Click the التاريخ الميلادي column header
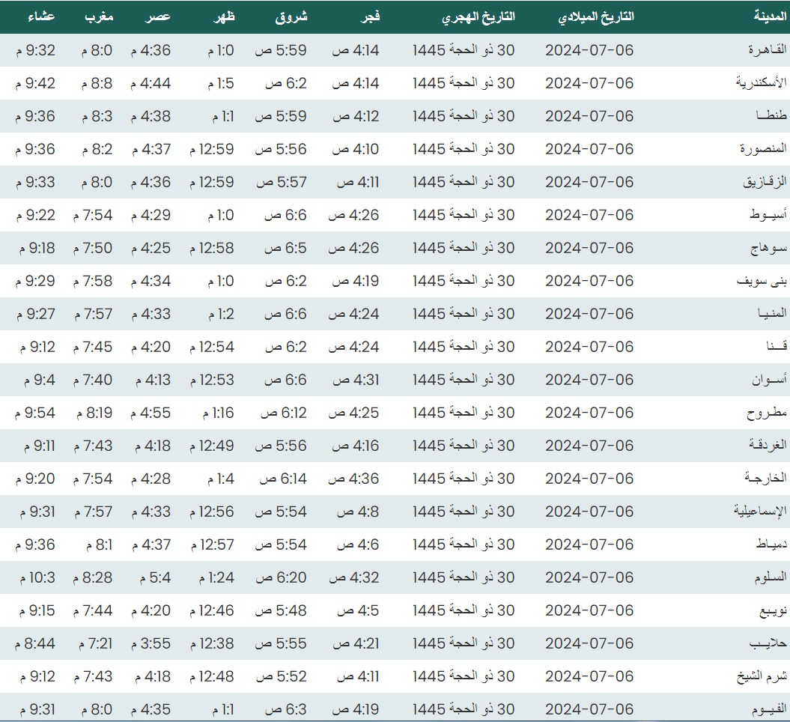 point(596,16)
